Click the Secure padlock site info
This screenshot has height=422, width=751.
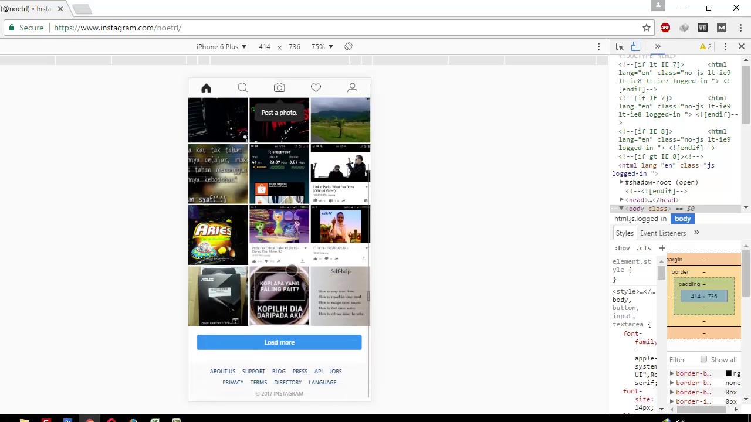pyautogui.click(x=26, y=28)
